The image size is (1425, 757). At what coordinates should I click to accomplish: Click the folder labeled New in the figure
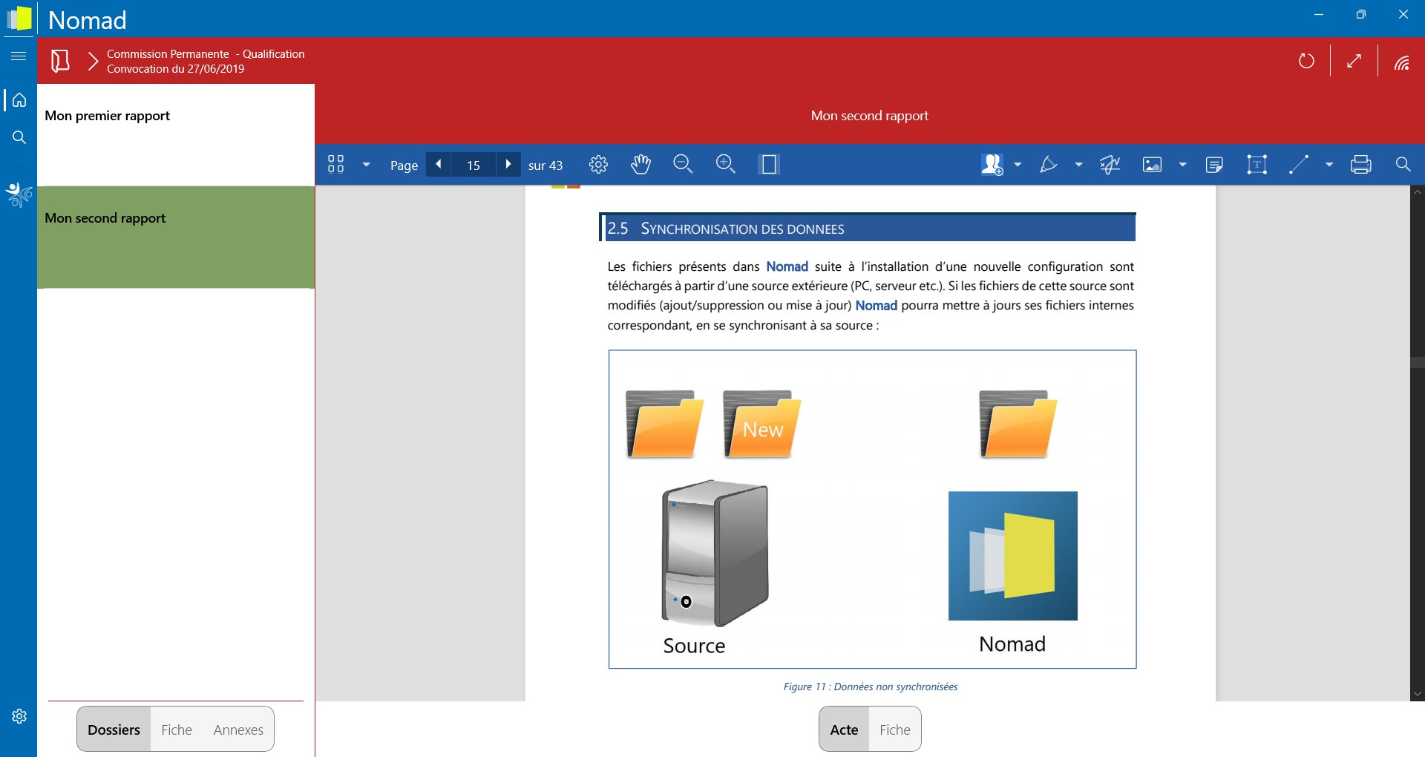(761, 424)
